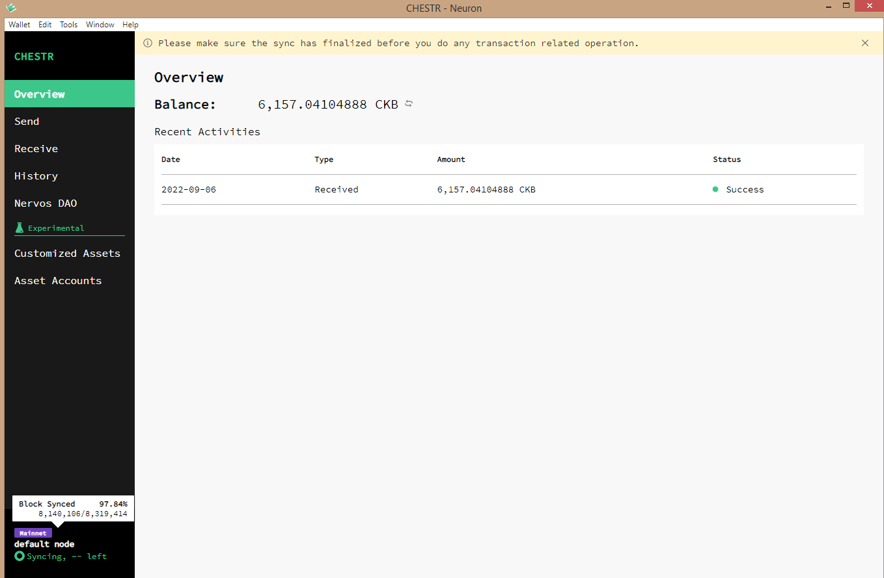Open the Tools menu
Viewport: 884px width, 578px height.
[x=68, y=25]
